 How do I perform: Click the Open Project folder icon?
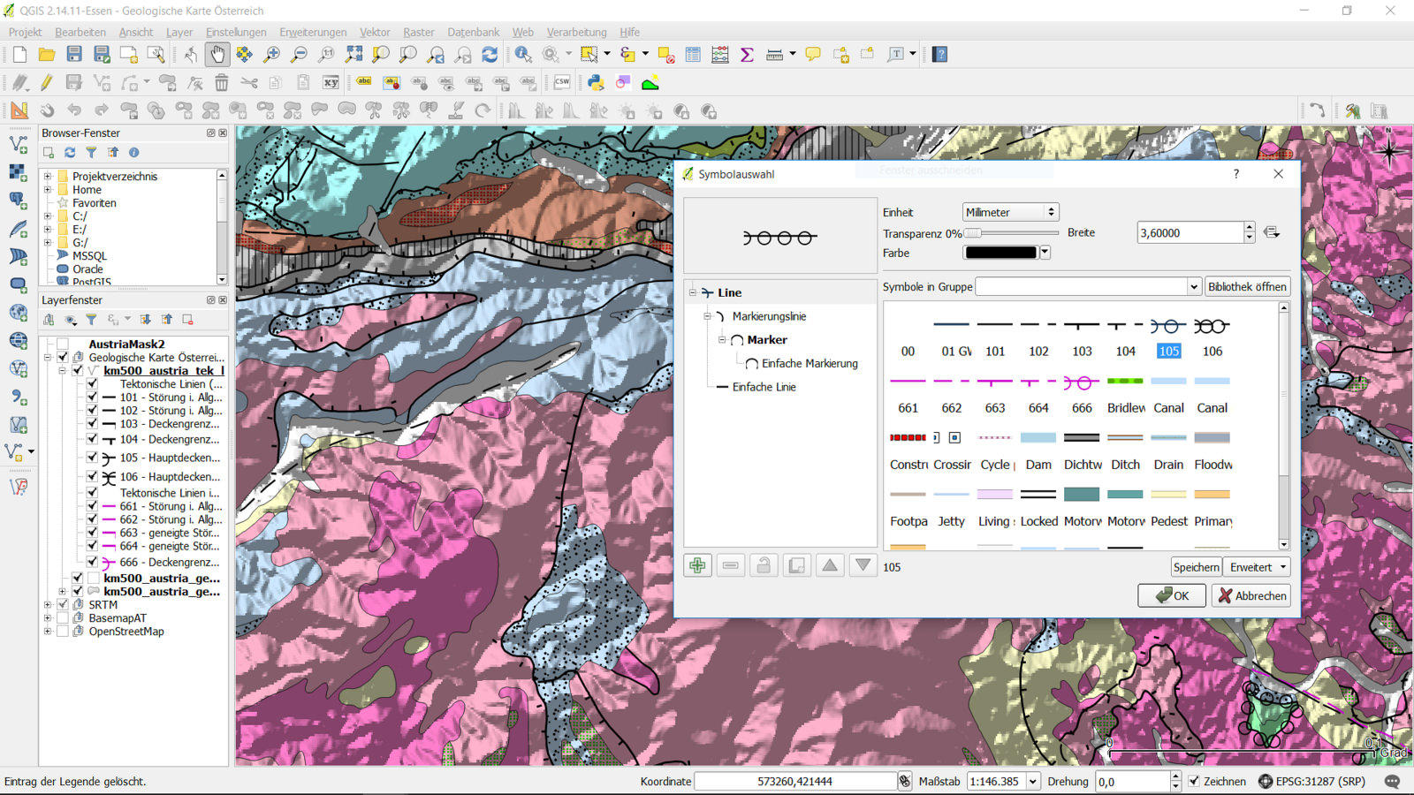tap(47, 55)
